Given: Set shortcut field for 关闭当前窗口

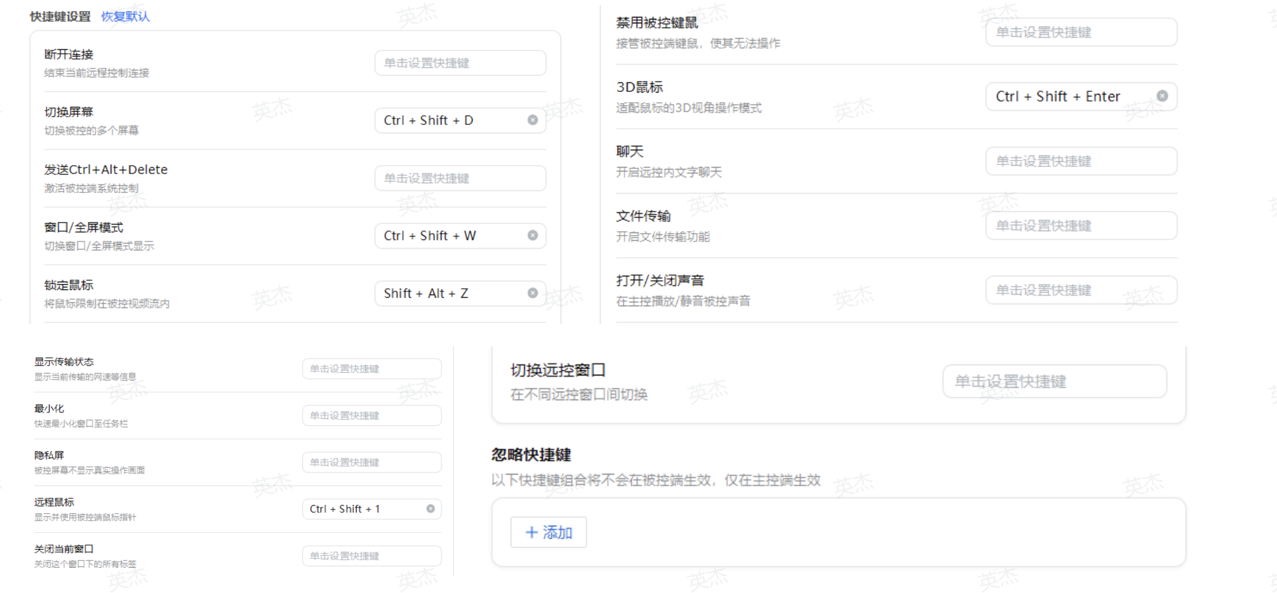Looking at the screenshot, I should pos(372,556).
